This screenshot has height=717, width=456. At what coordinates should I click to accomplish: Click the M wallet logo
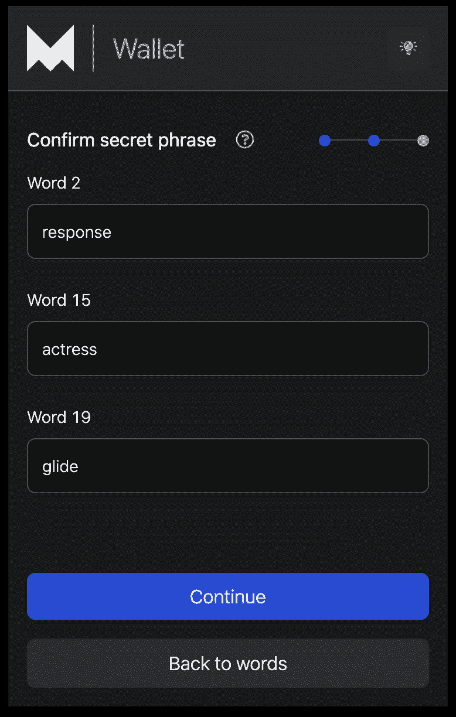pos(50,49)
